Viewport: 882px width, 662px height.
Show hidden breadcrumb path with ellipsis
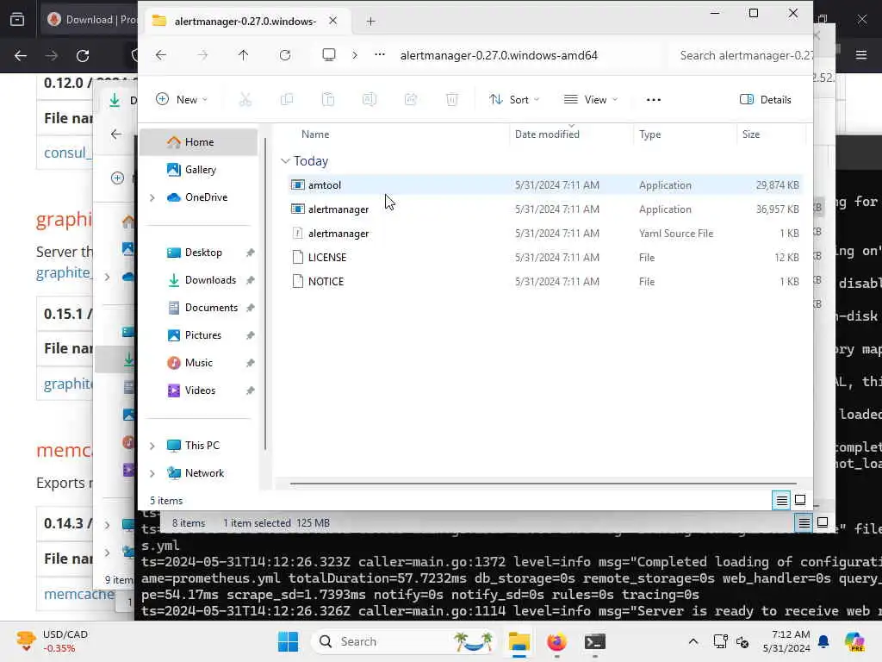click(x=380, y=54)
